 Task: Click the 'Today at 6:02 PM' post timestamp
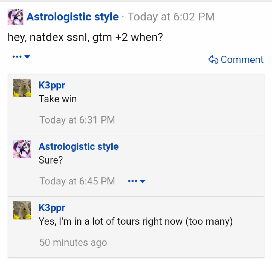click(171, 17)
